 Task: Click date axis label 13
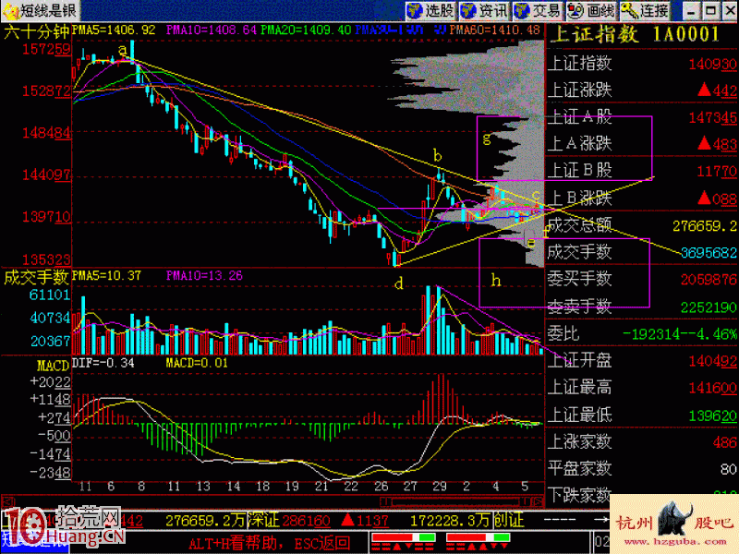(x=203, y=487)
